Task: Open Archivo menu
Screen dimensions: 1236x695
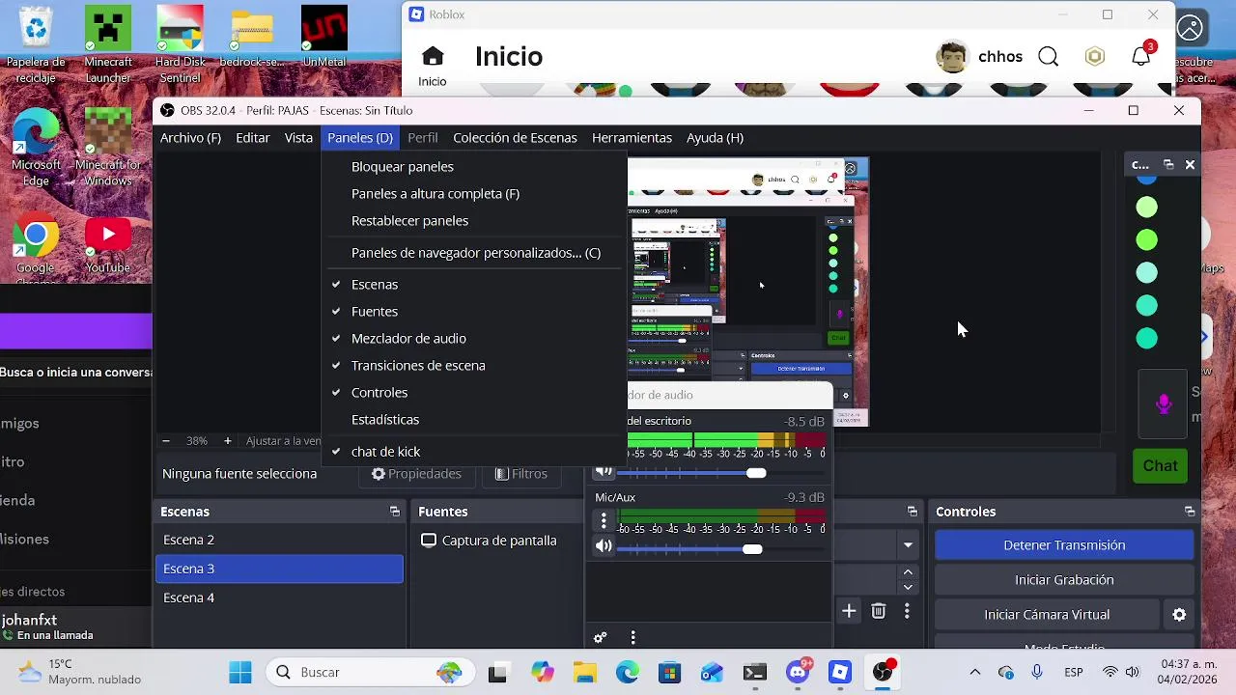Action: coord(190,138)
